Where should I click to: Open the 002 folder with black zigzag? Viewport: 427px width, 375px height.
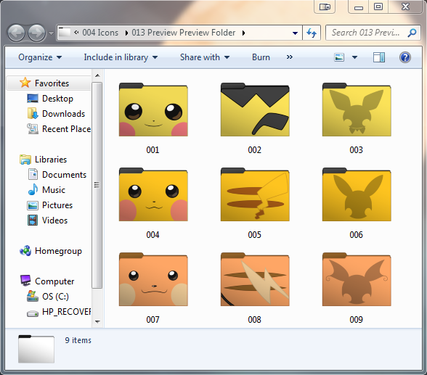(255, 110)
